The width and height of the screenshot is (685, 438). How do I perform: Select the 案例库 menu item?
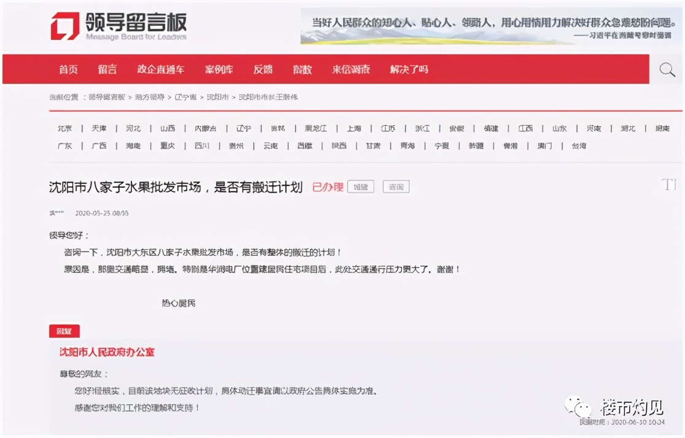coord(219,69)
